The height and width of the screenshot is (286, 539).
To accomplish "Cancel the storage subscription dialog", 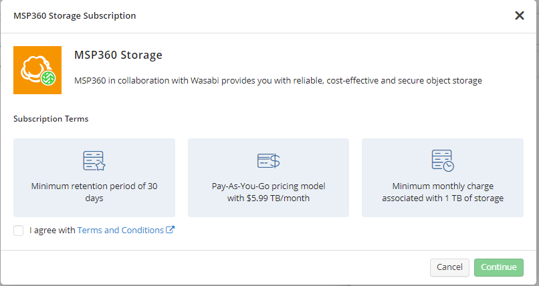I will [x=449, y=267].
